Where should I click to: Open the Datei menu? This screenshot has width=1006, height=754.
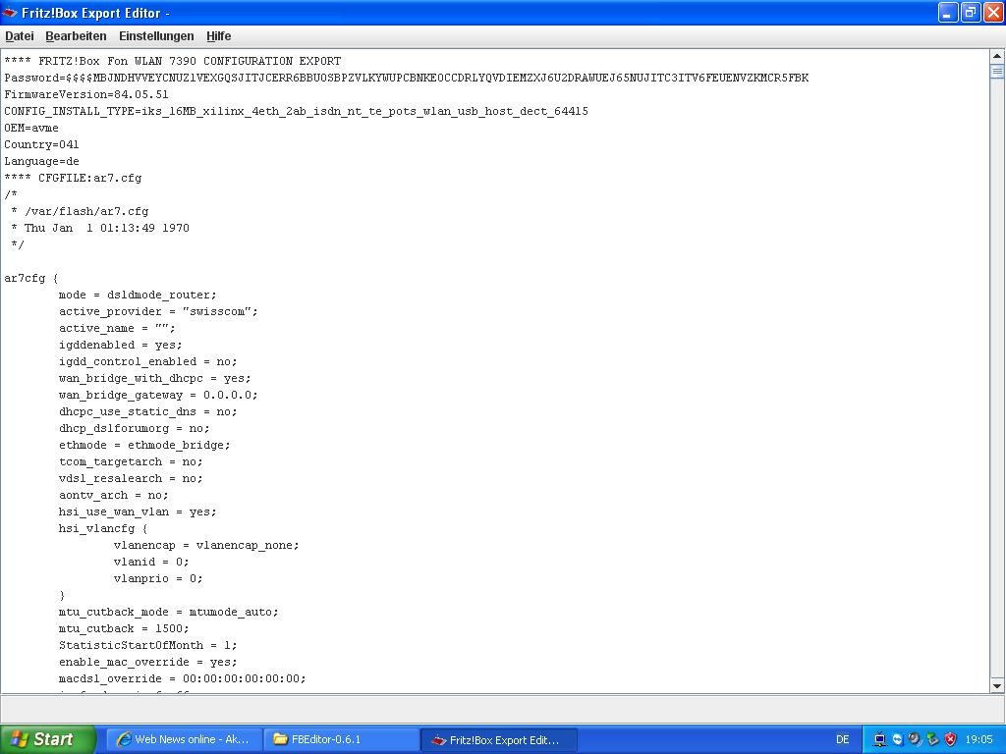[20, 36]
